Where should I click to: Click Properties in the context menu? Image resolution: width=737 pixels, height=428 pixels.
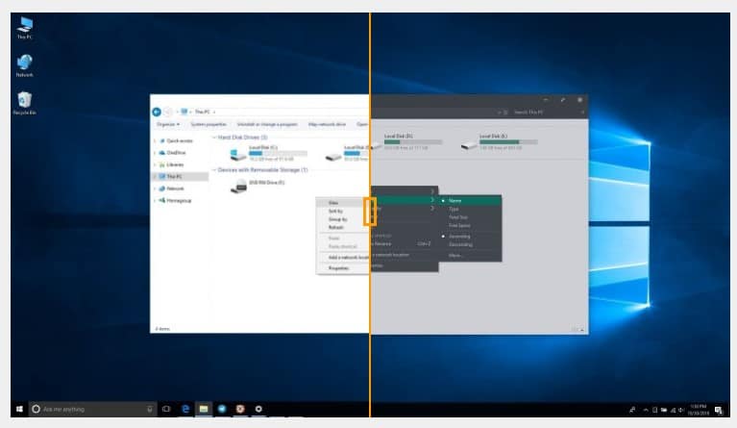click(338, 267)
